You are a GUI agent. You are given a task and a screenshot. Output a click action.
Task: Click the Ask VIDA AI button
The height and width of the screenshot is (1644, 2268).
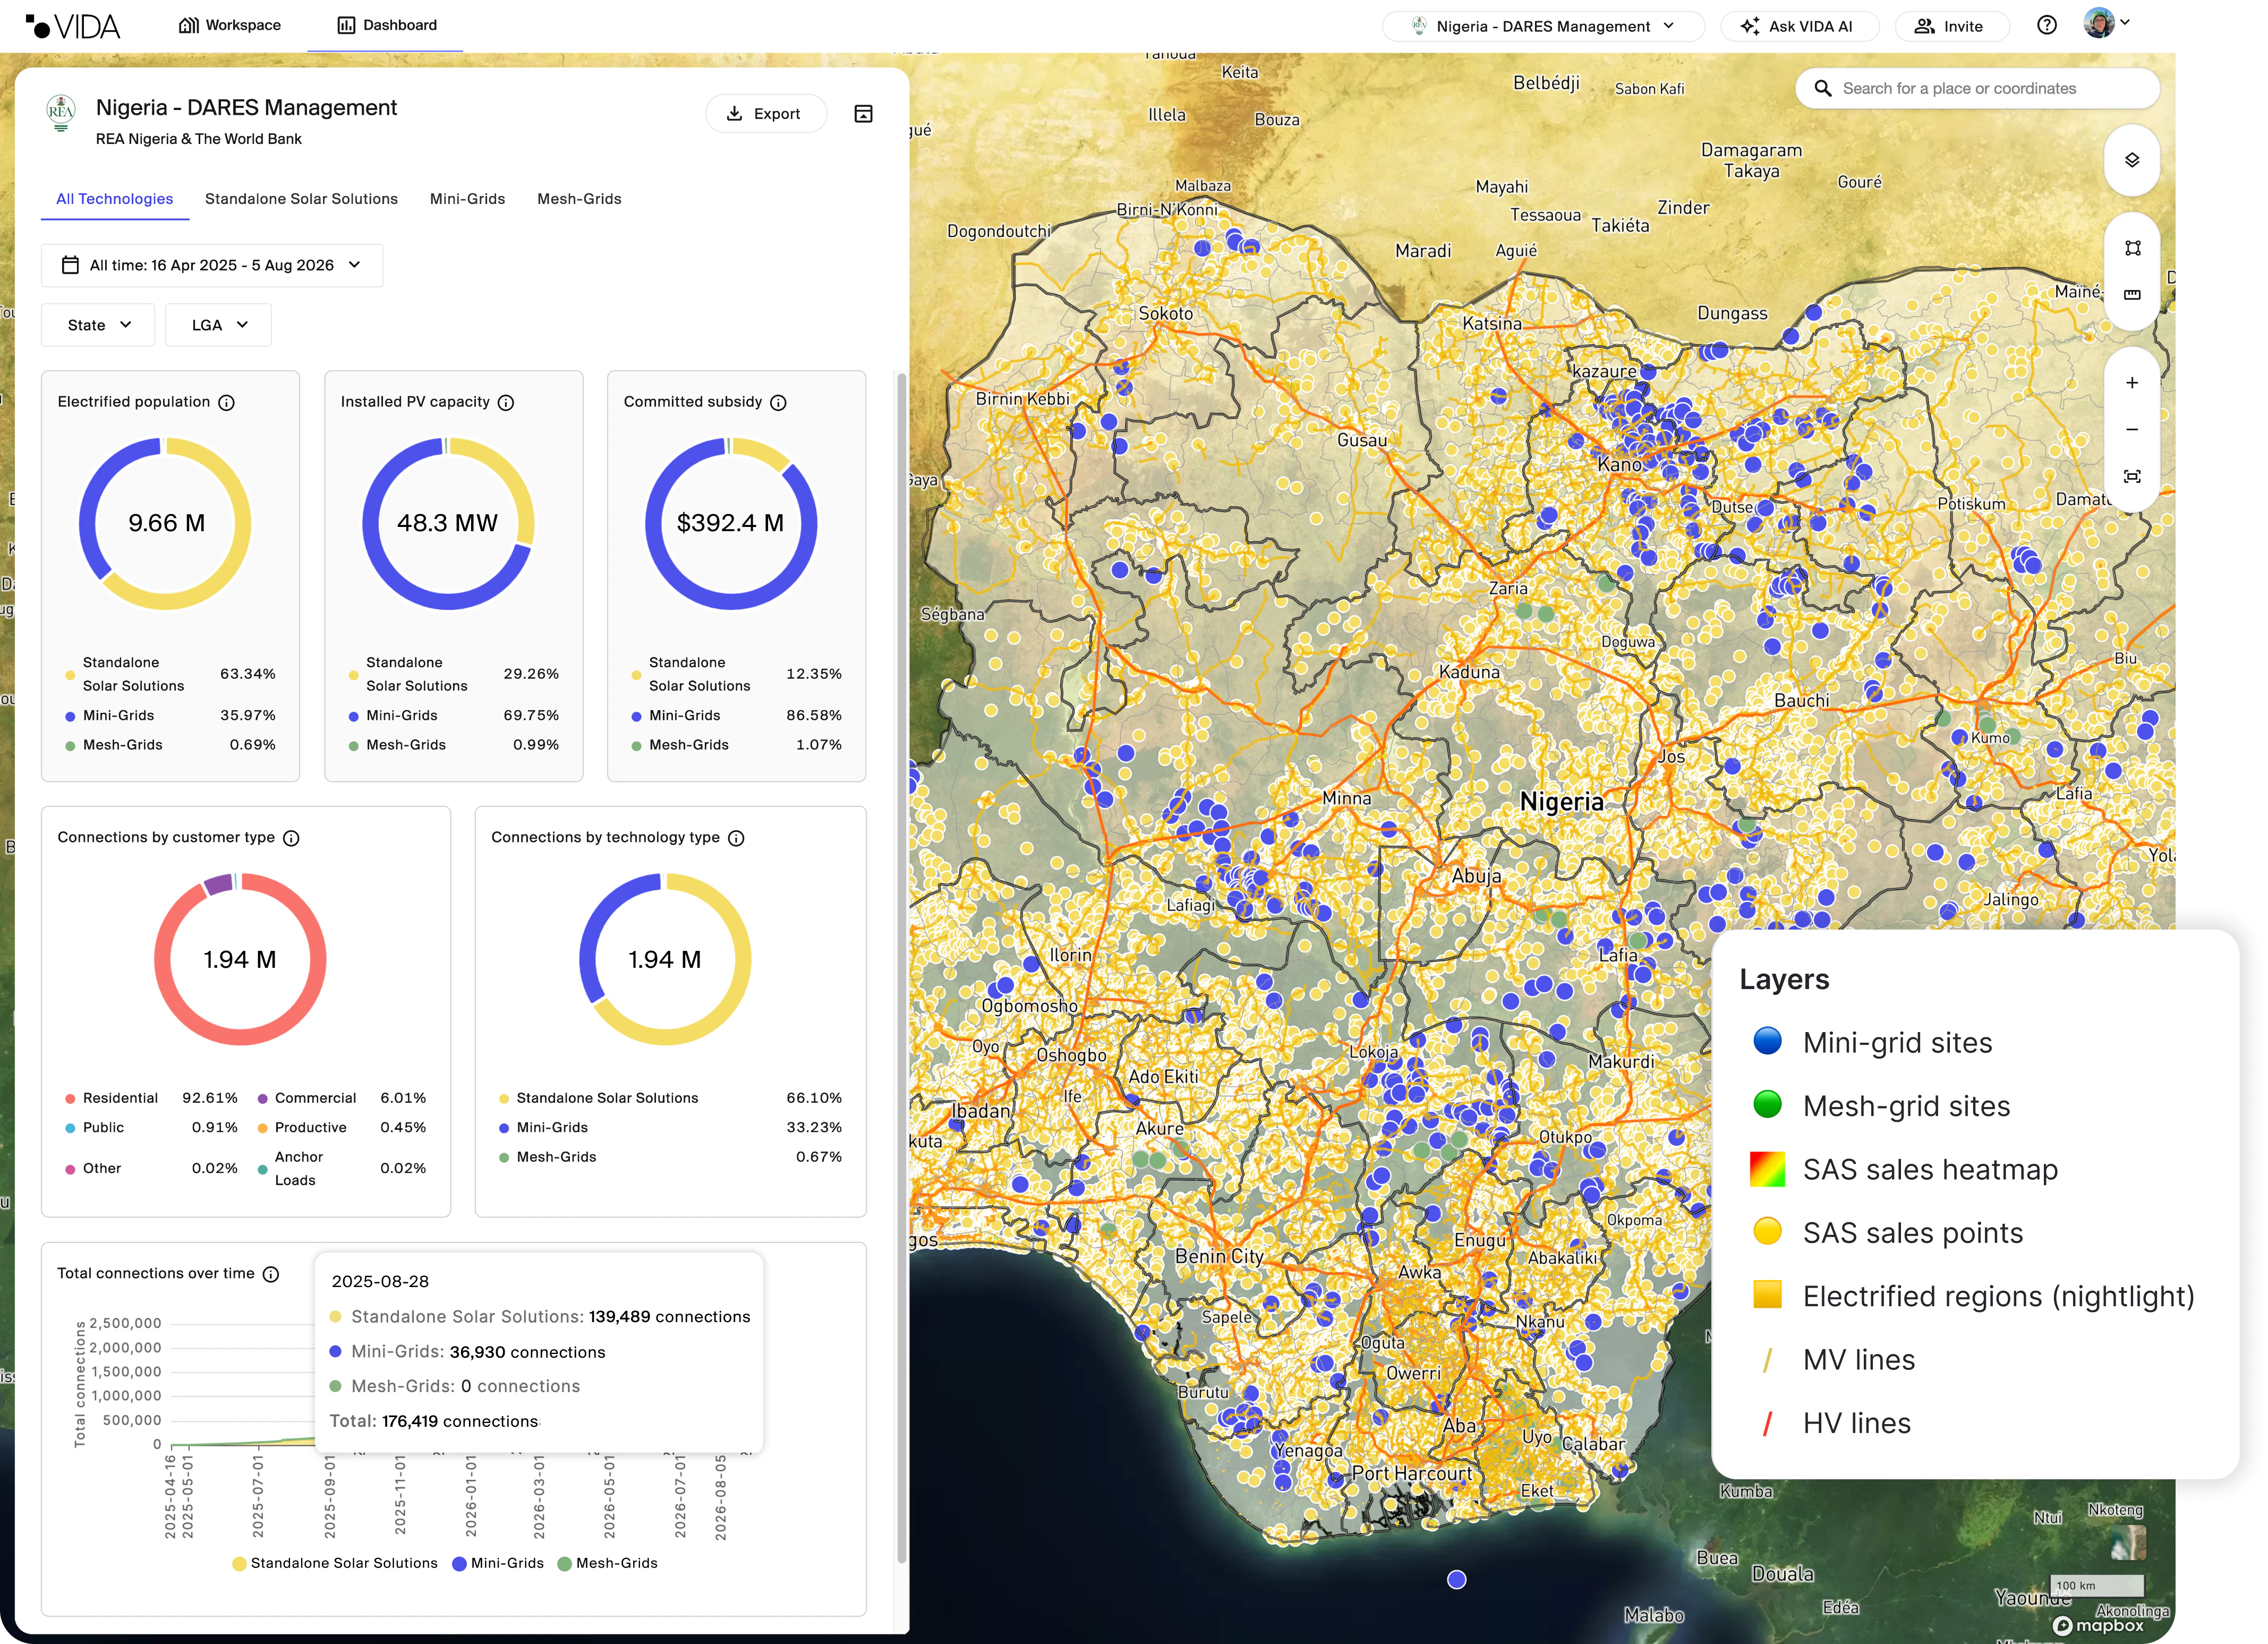click(x=1799, y=26)
